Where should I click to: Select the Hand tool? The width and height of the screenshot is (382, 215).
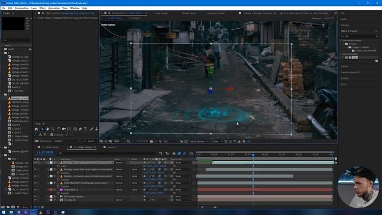[48, 129]
